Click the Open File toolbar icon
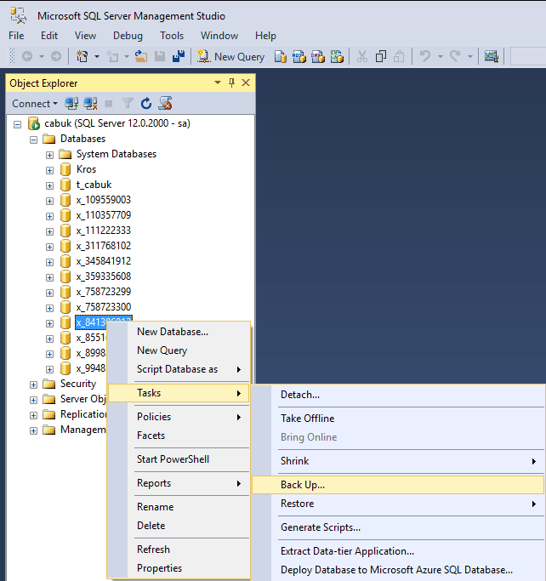 140,57
